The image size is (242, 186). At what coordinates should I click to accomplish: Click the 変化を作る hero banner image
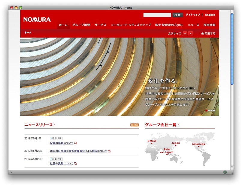119,77
